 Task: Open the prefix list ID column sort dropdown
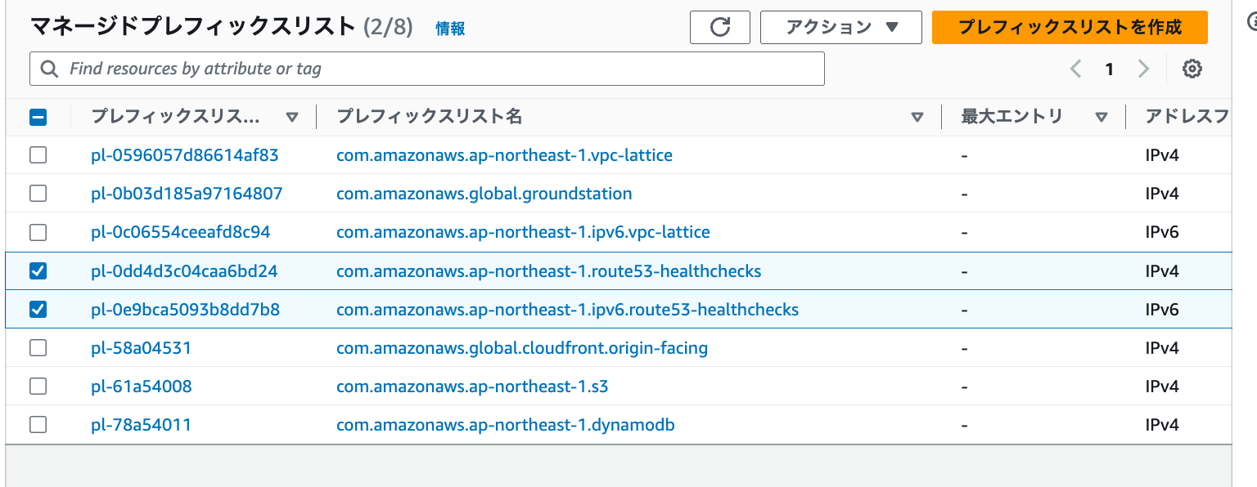pyautogui.click(x=292, y=117)
